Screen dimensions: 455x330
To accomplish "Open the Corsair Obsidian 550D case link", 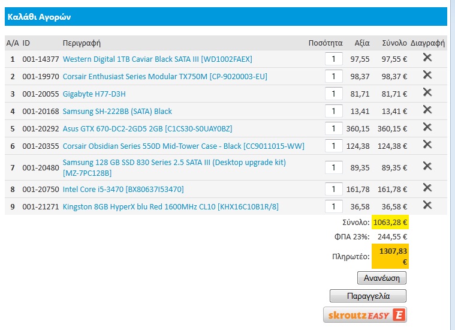I will (183, 146).
